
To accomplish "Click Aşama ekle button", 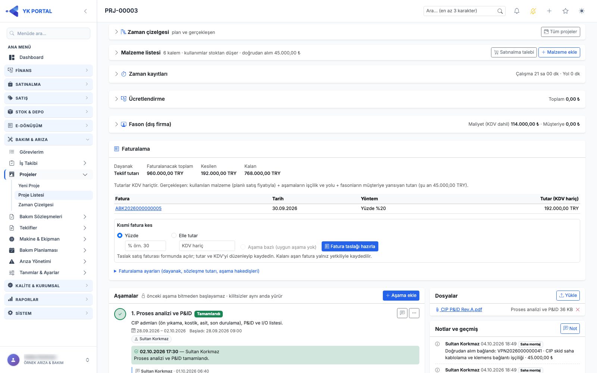I will (x=401, y=295).
